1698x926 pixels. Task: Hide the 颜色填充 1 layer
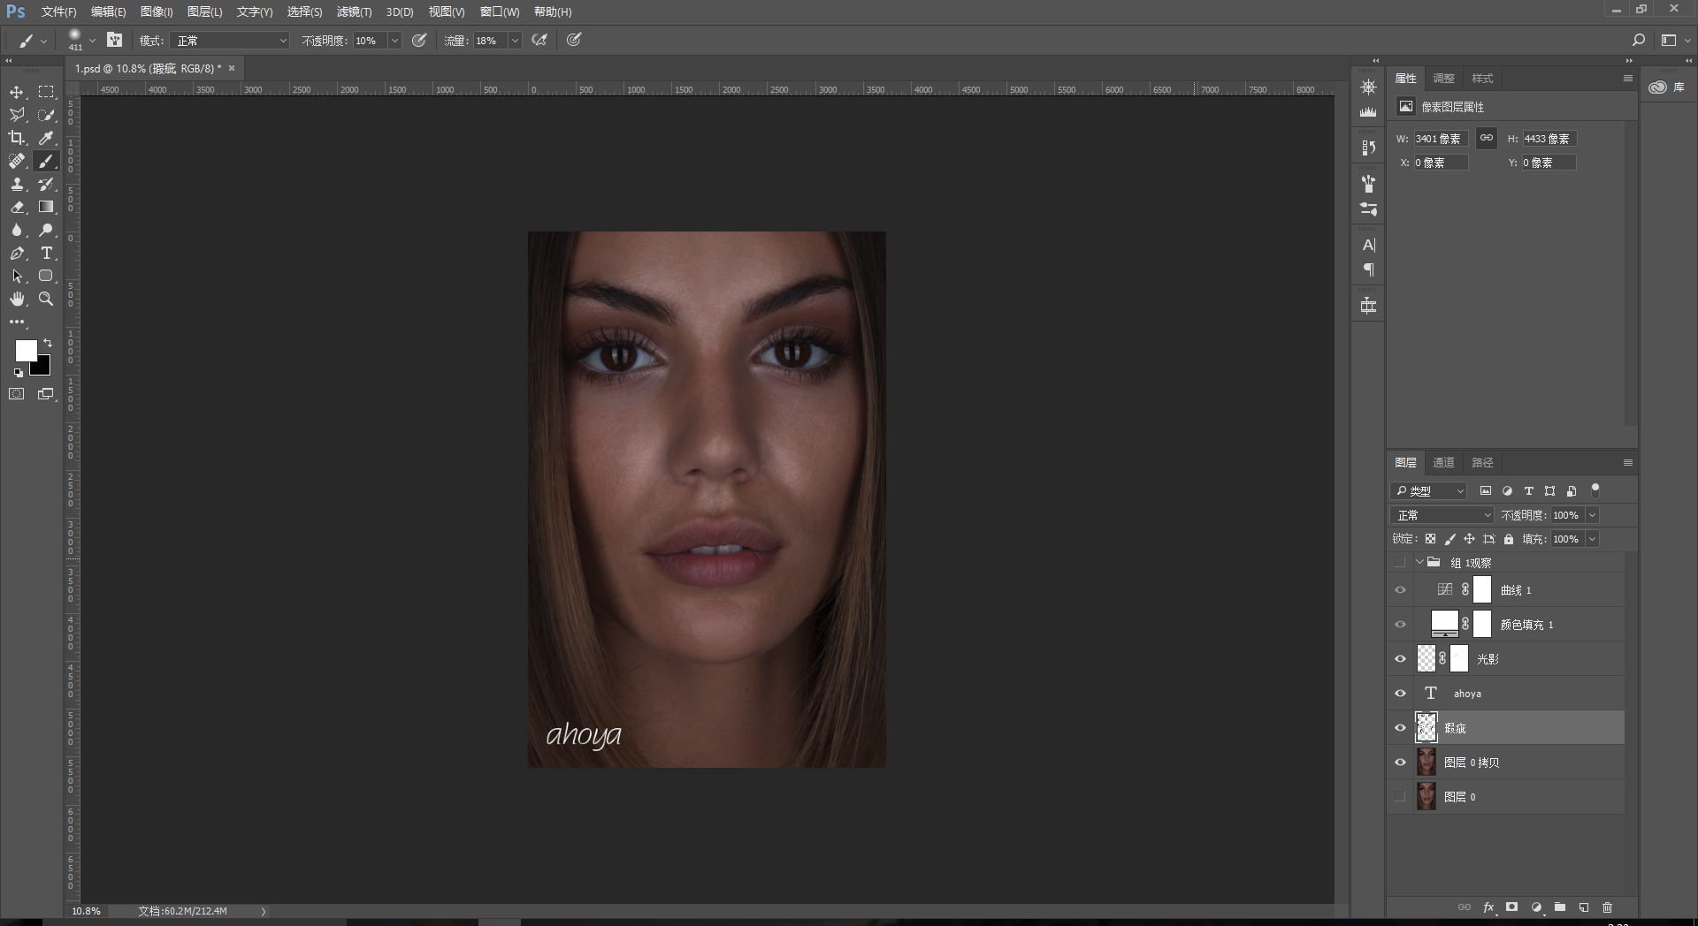1400,624
